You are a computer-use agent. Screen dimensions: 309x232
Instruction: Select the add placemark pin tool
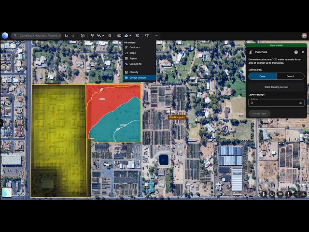coord(92,35)
